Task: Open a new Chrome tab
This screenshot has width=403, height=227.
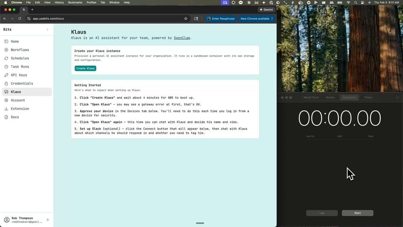Action: [33, 10]
